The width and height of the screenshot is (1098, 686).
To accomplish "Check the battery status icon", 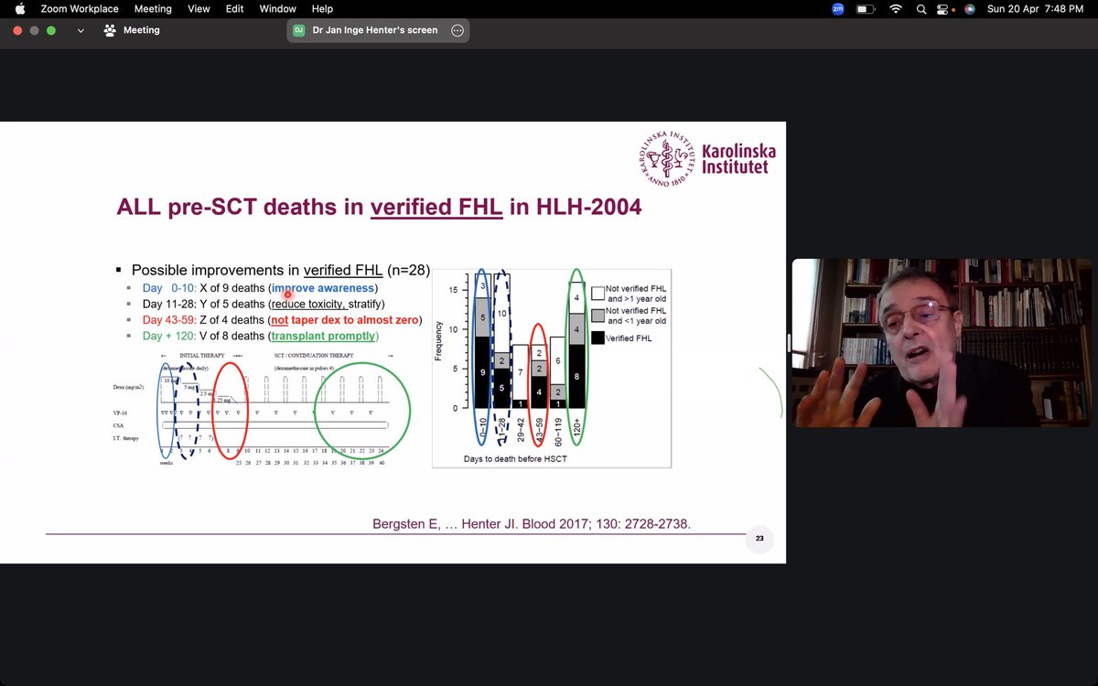I will coord(866,8).
